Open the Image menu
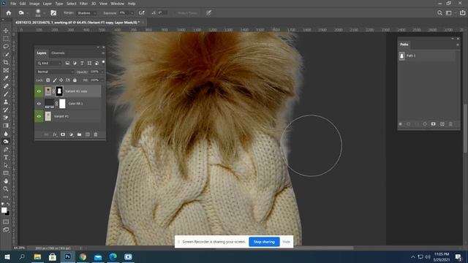 pyautogui.click(x=34, y=4)
